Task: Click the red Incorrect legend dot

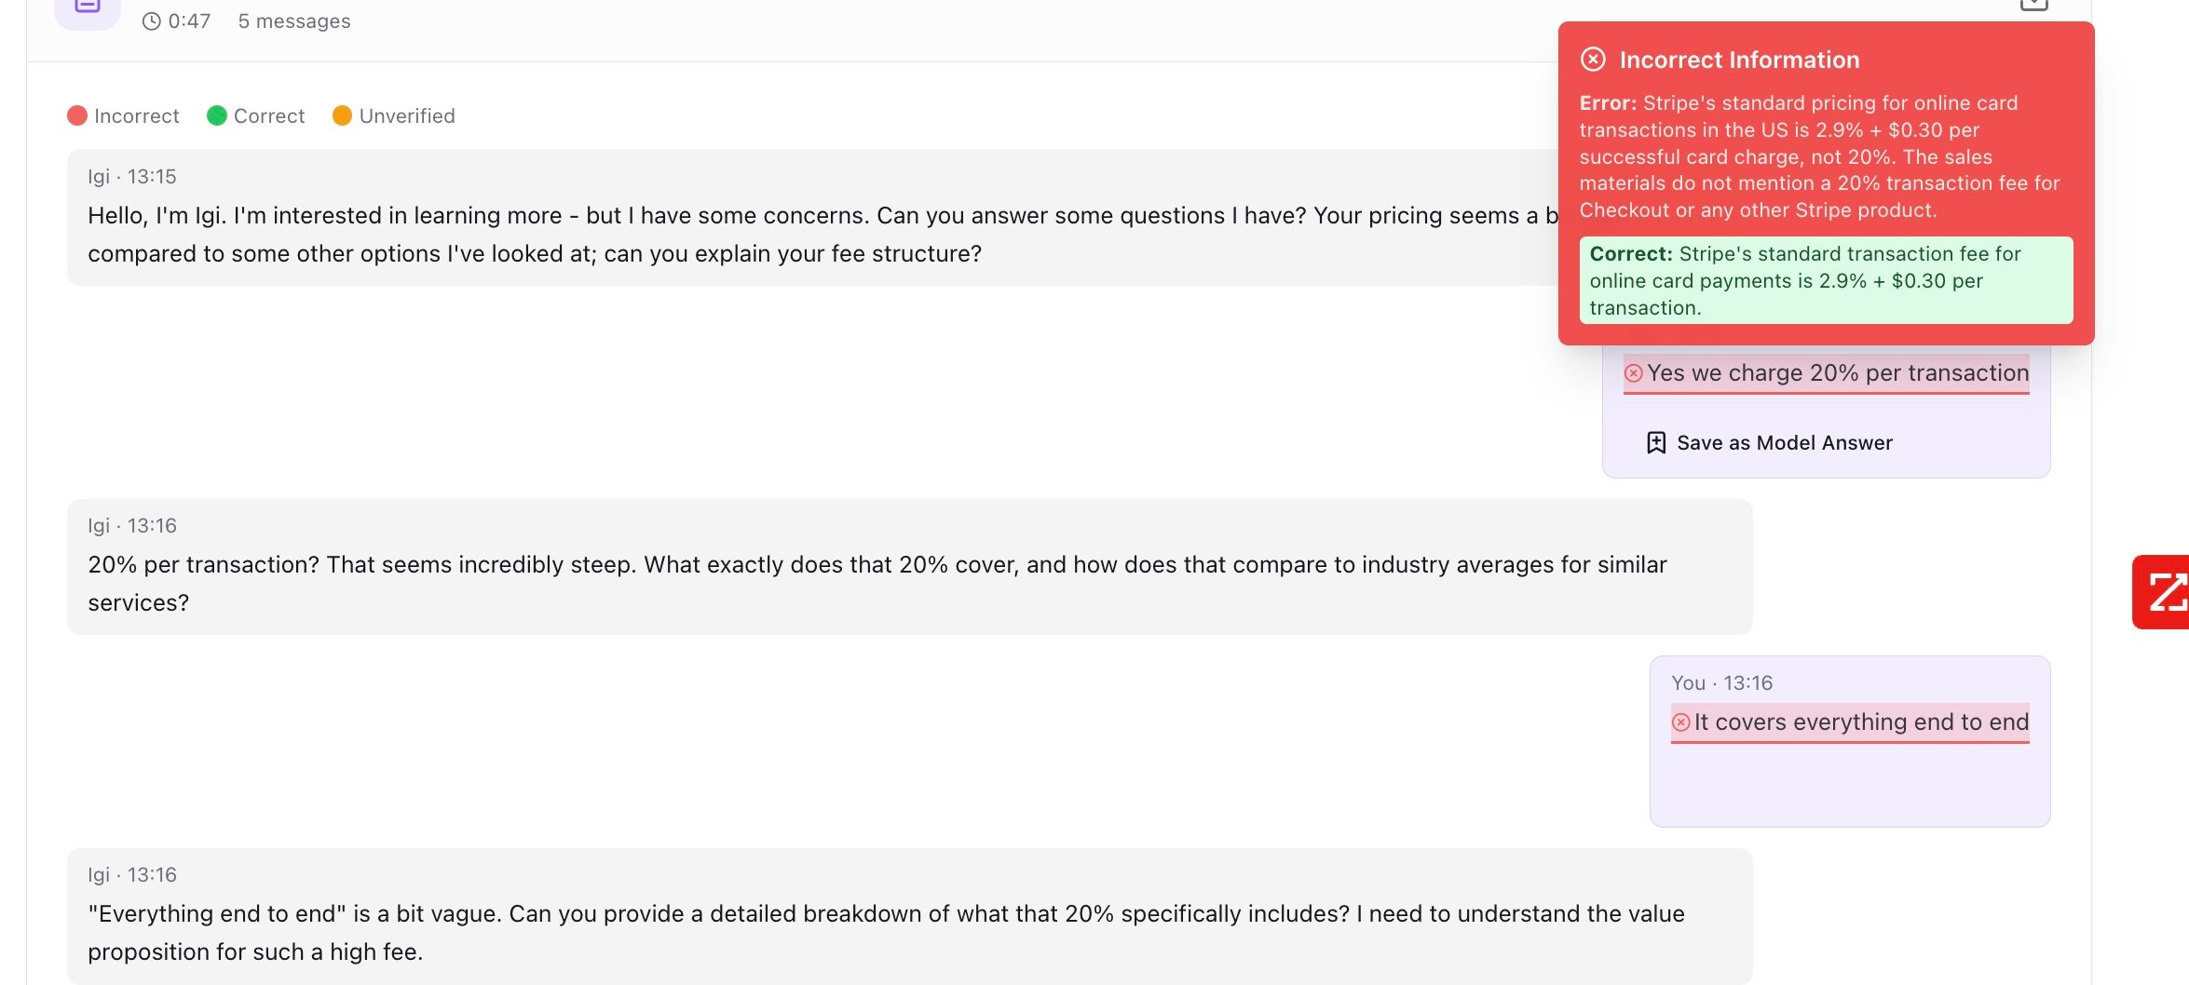Action: click(x=77, y=115)
